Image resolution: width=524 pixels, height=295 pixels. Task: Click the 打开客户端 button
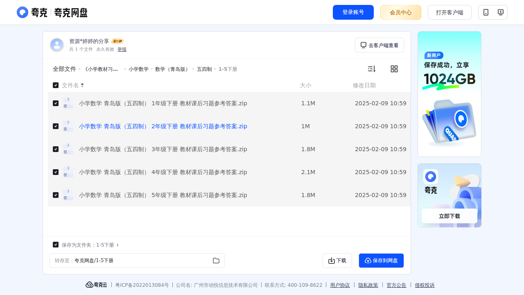449,12
